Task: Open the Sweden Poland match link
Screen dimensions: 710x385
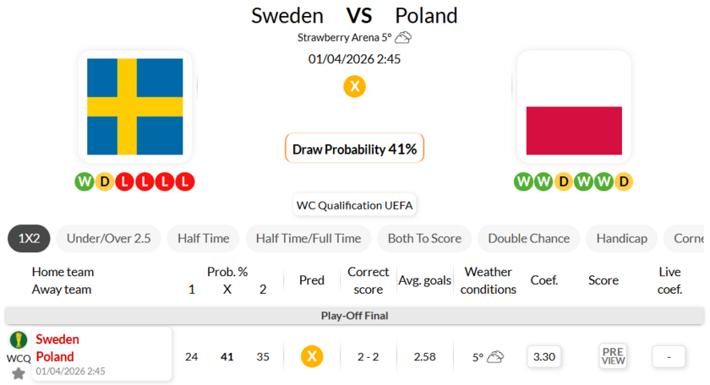Action: coord(56,348)
